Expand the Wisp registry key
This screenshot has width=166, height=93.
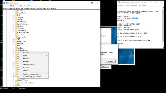pyautogui.click(x=13, y=85)
